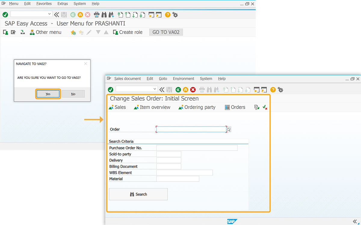Click the Orders button
Viewport: 361px width, 225px height.
[235, 107]
